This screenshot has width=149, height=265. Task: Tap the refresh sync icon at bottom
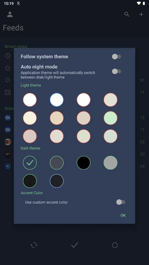[34, 245]
